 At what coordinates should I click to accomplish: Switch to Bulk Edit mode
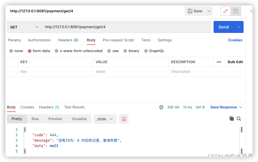point(235,62)
